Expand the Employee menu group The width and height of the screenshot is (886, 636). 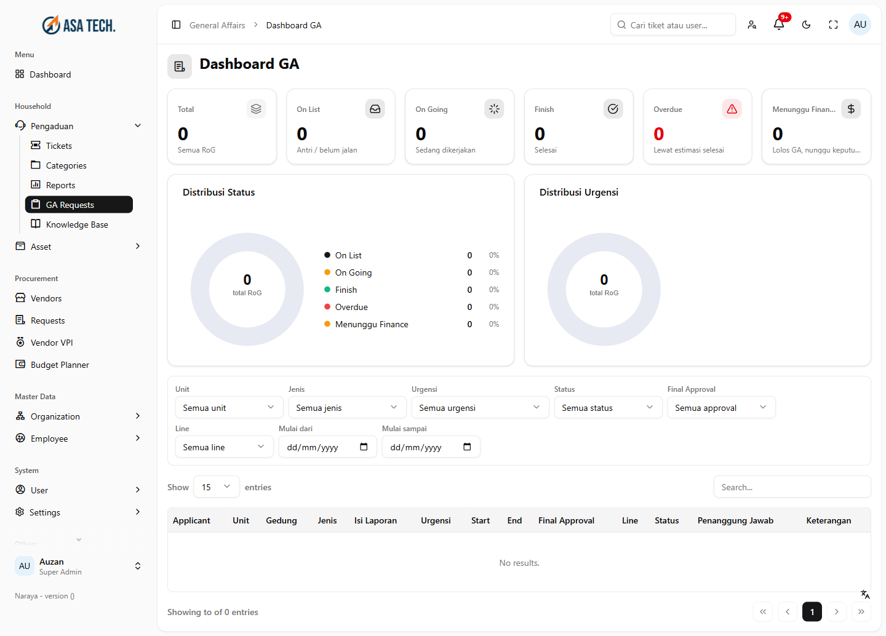tap(79, 439)
